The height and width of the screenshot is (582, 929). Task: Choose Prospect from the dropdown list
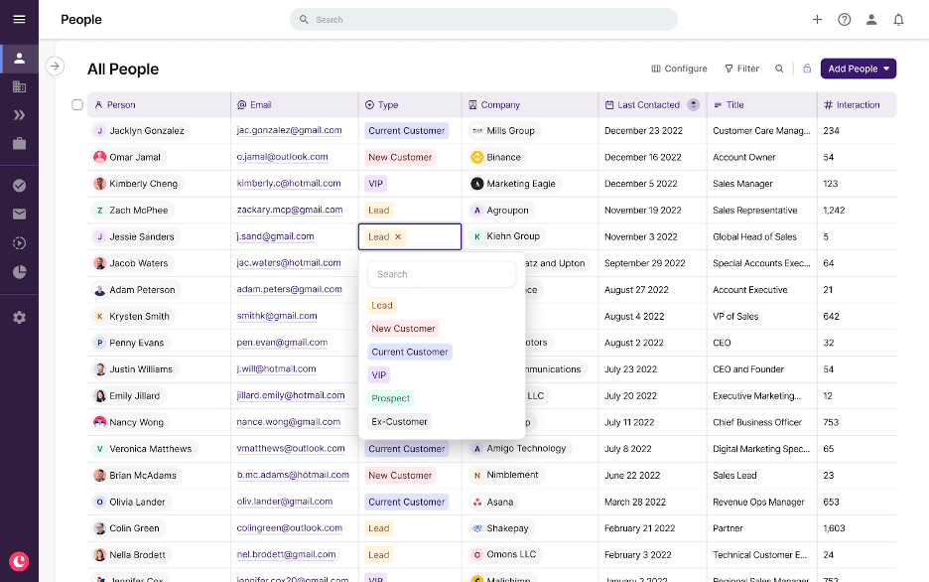point(390,398)
